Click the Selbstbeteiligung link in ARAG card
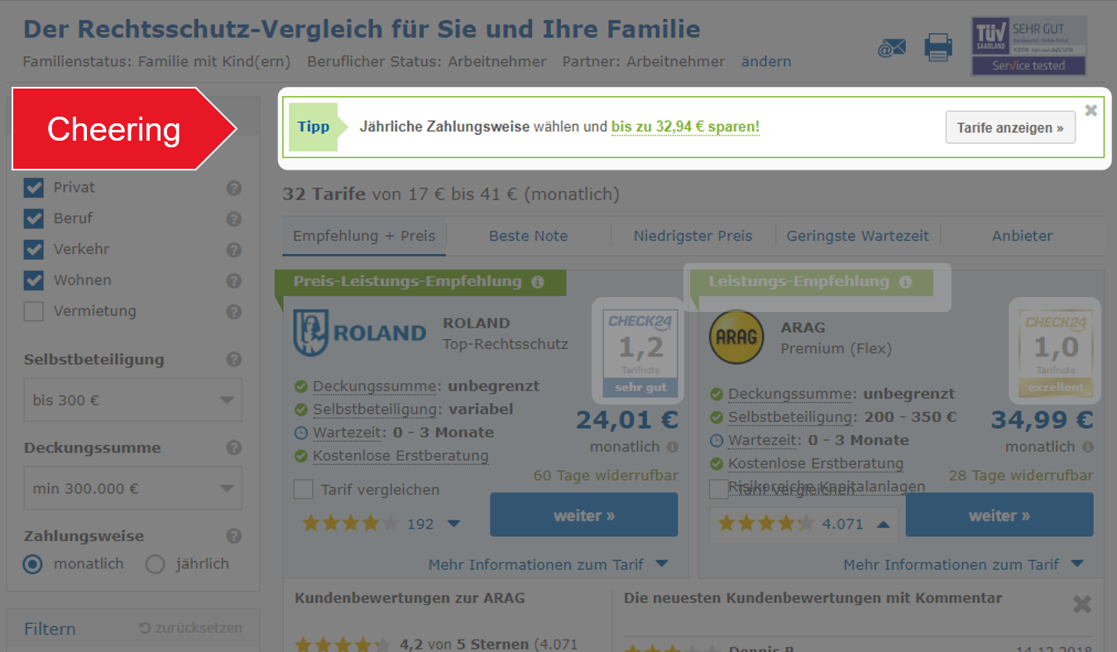 790,418
